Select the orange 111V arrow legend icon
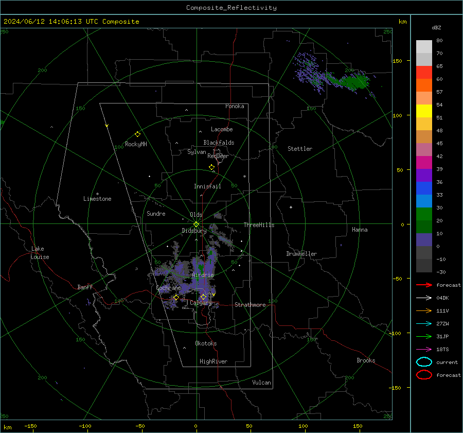Screen dimensions: 463x433 pyautogui.click(x=424, y=310)
